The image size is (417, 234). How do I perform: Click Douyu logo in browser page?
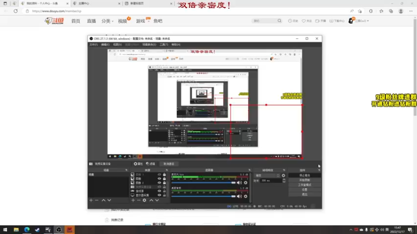click(x=54, y=21)
